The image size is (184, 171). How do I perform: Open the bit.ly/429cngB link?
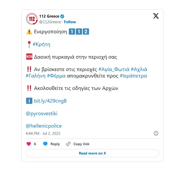pos(50,101)
